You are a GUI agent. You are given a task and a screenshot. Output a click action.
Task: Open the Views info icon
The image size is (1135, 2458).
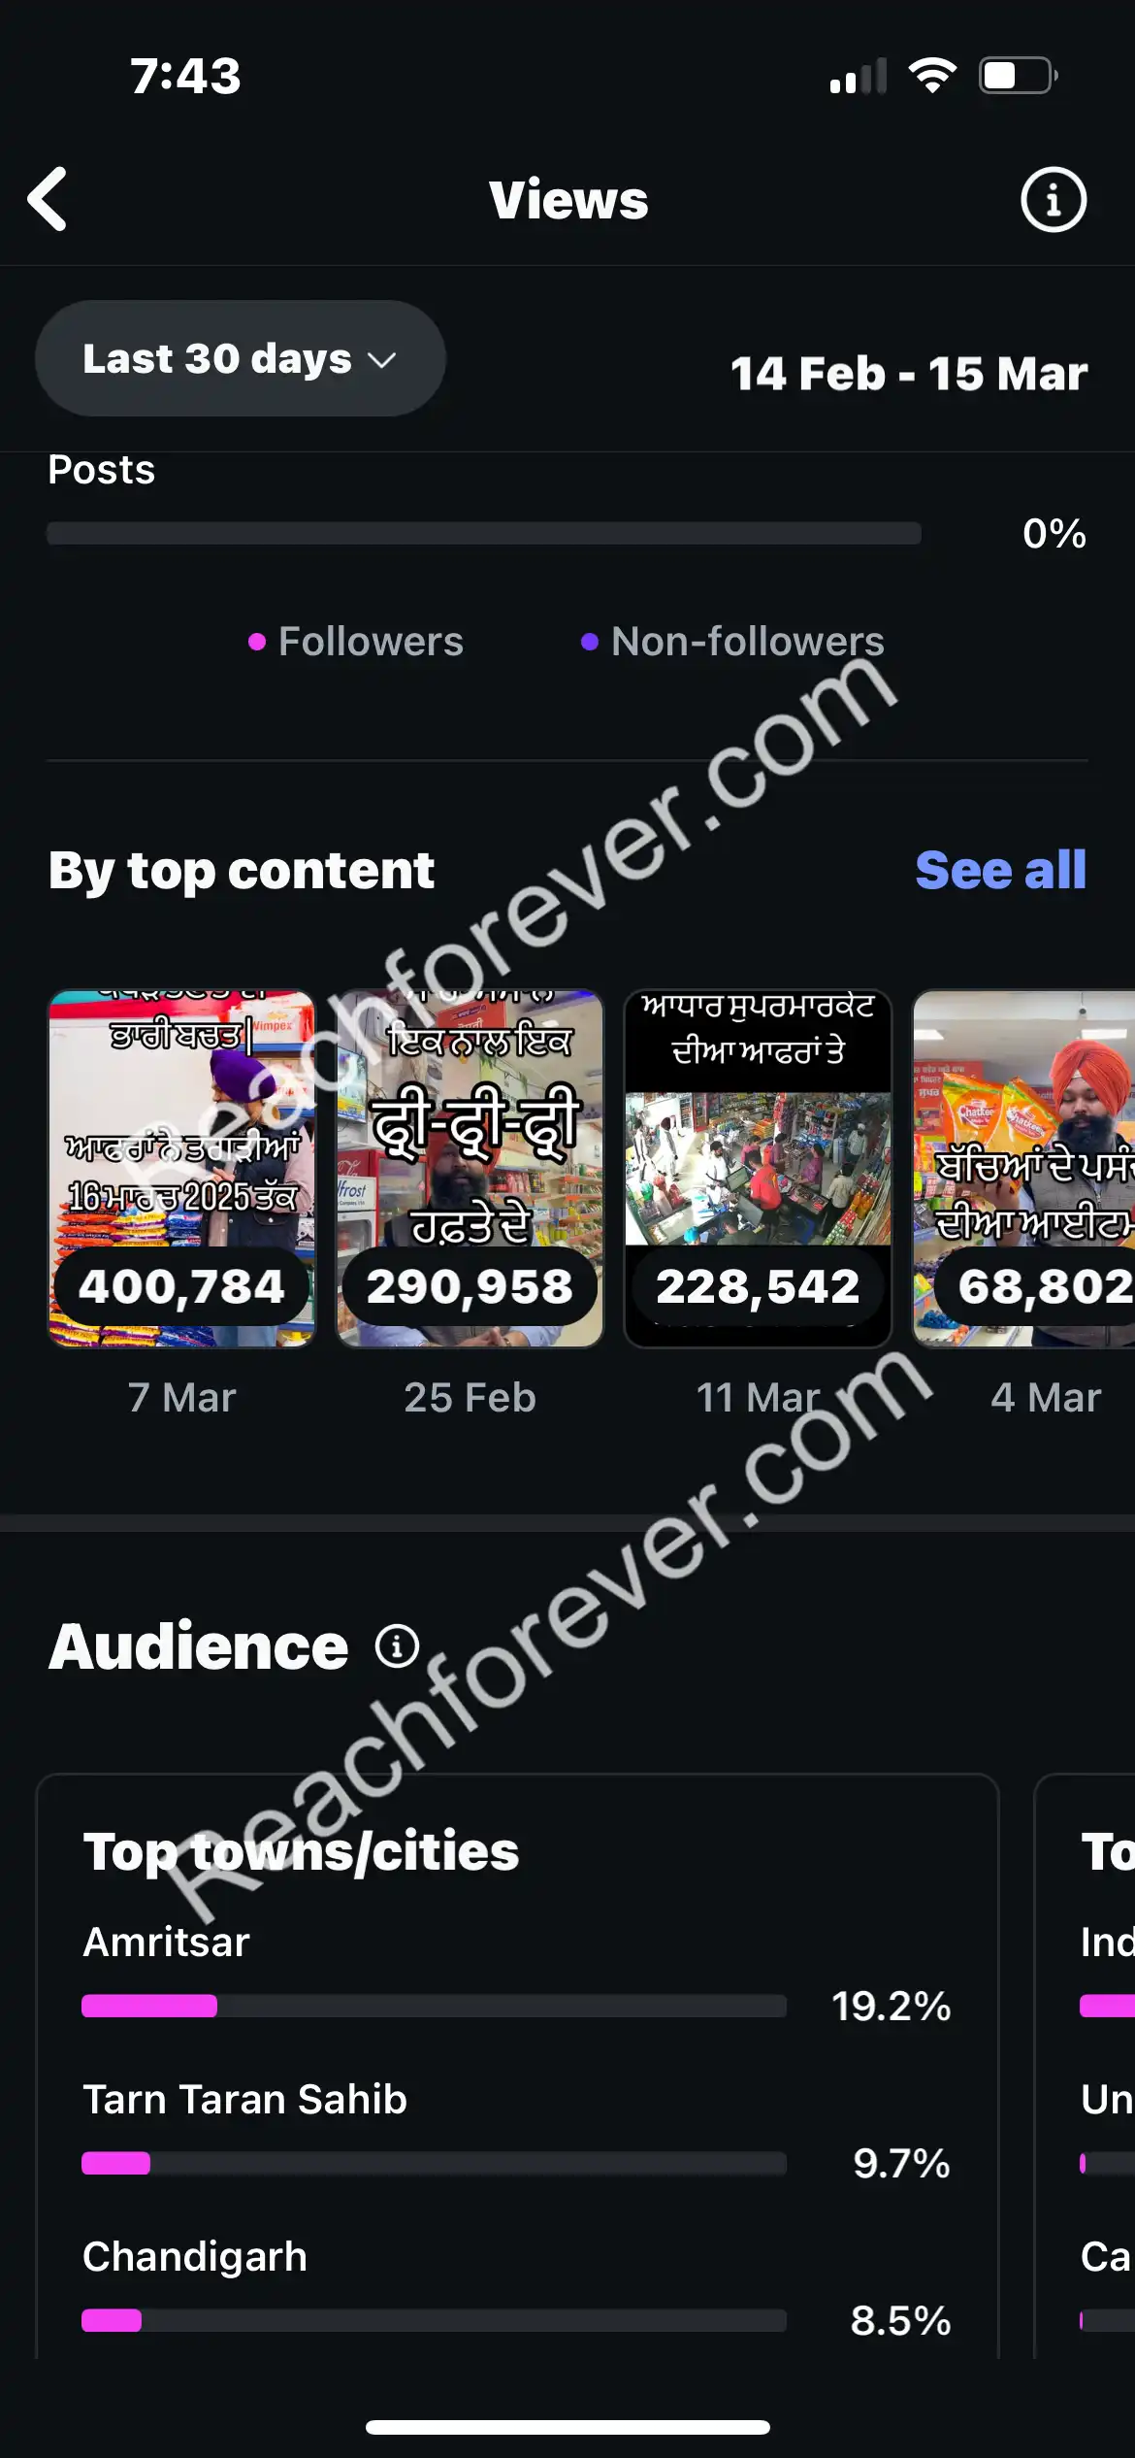point(1054,200)
